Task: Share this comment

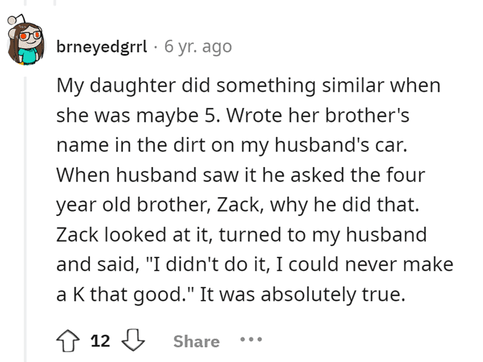Action: [x=196, y=341]
